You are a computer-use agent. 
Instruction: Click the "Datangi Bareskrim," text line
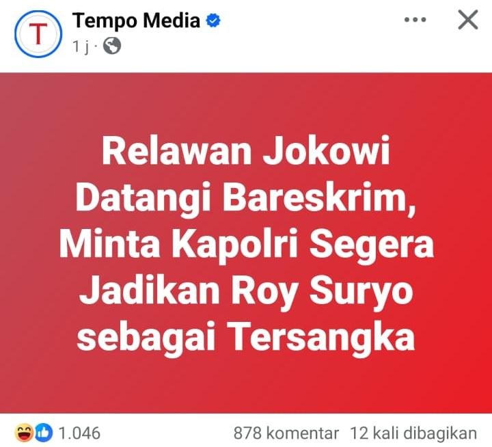coord(246,198)
